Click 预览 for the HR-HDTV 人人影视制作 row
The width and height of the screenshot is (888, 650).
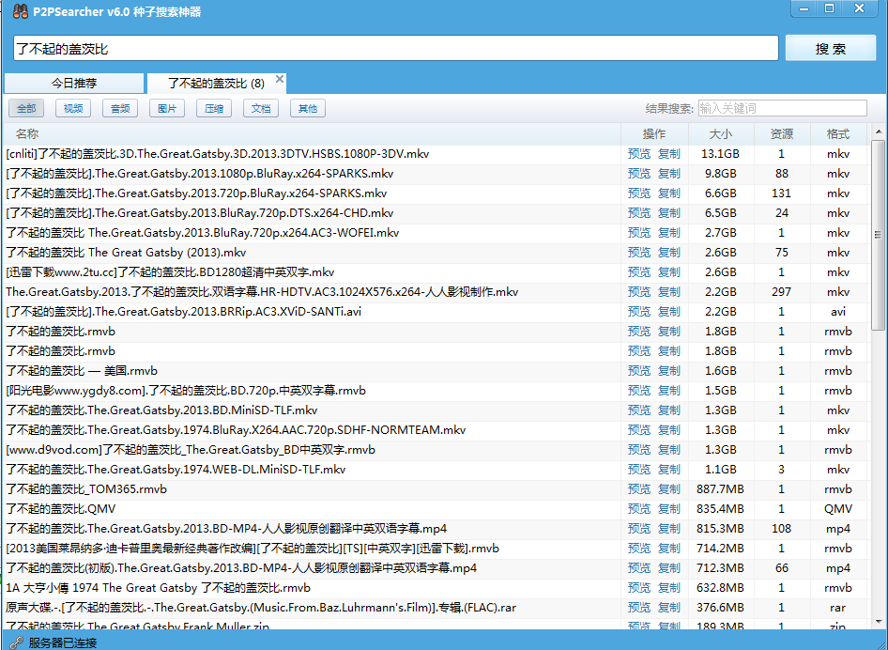pos(639,292)
